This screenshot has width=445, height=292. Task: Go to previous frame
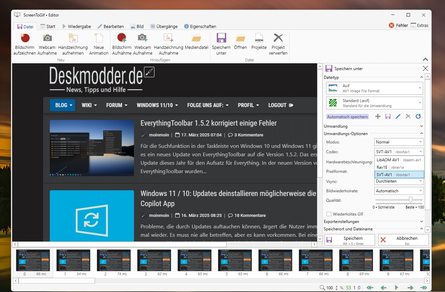point(383,288)
